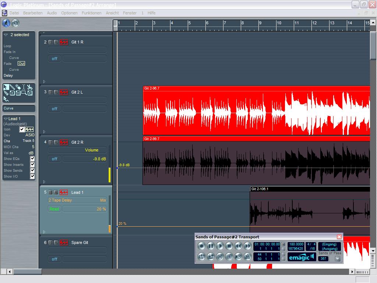
Task: Open the Git 2 R automation mode 'off' menu
Action: 54,159
